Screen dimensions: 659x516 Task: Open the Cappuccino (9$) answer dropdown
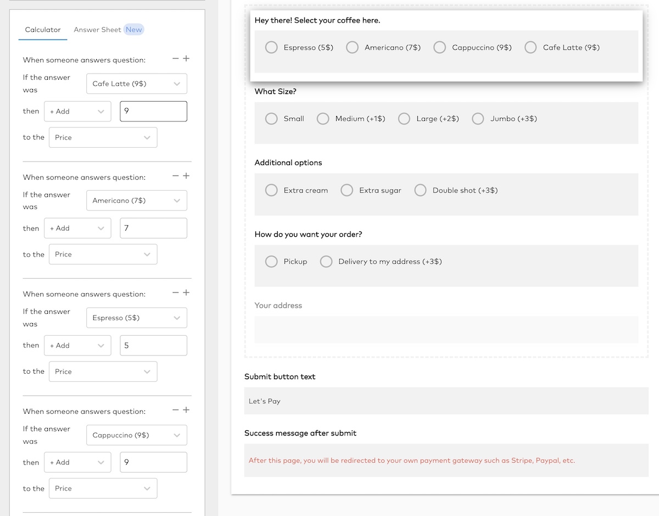[x=137, y=435]
